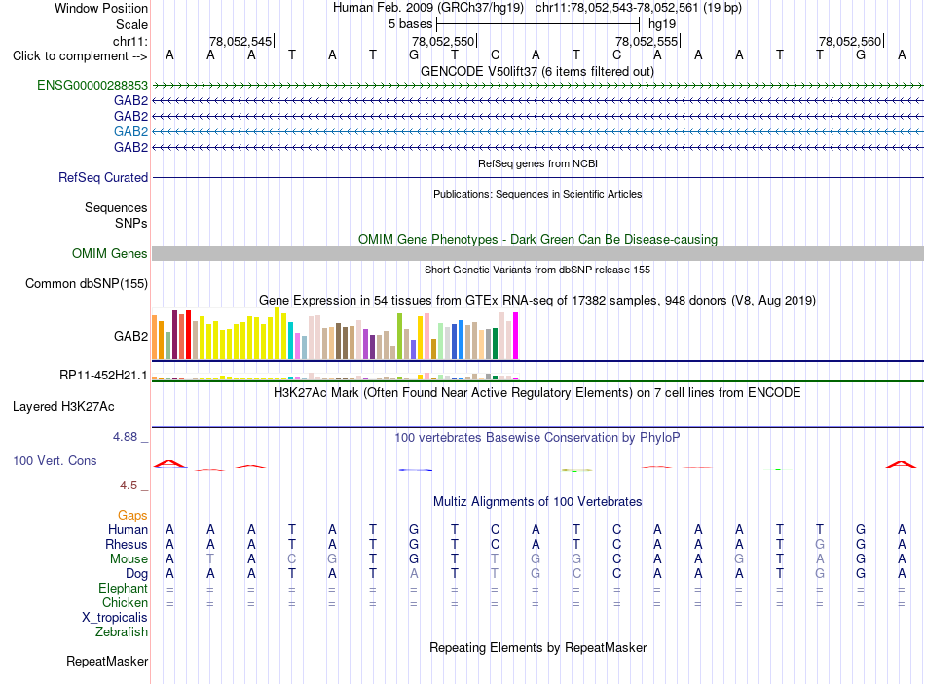Image resolution: width=925 pixels, height=684 pixels.
Task: Click the Scale label
Action: click(x=131, y=24)
